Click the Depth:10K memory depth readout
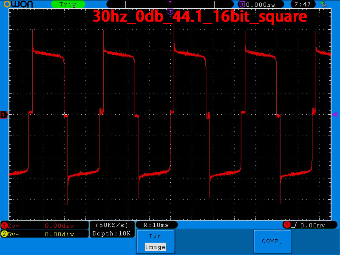This screenshot has width=340, height=255. click(x=112, y=233)
